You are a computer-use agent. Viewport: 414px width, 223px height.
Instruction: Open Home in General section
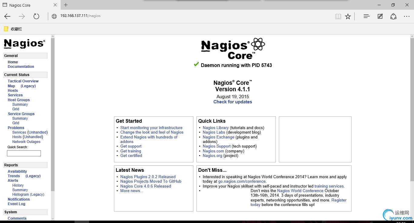pos(13,62)
